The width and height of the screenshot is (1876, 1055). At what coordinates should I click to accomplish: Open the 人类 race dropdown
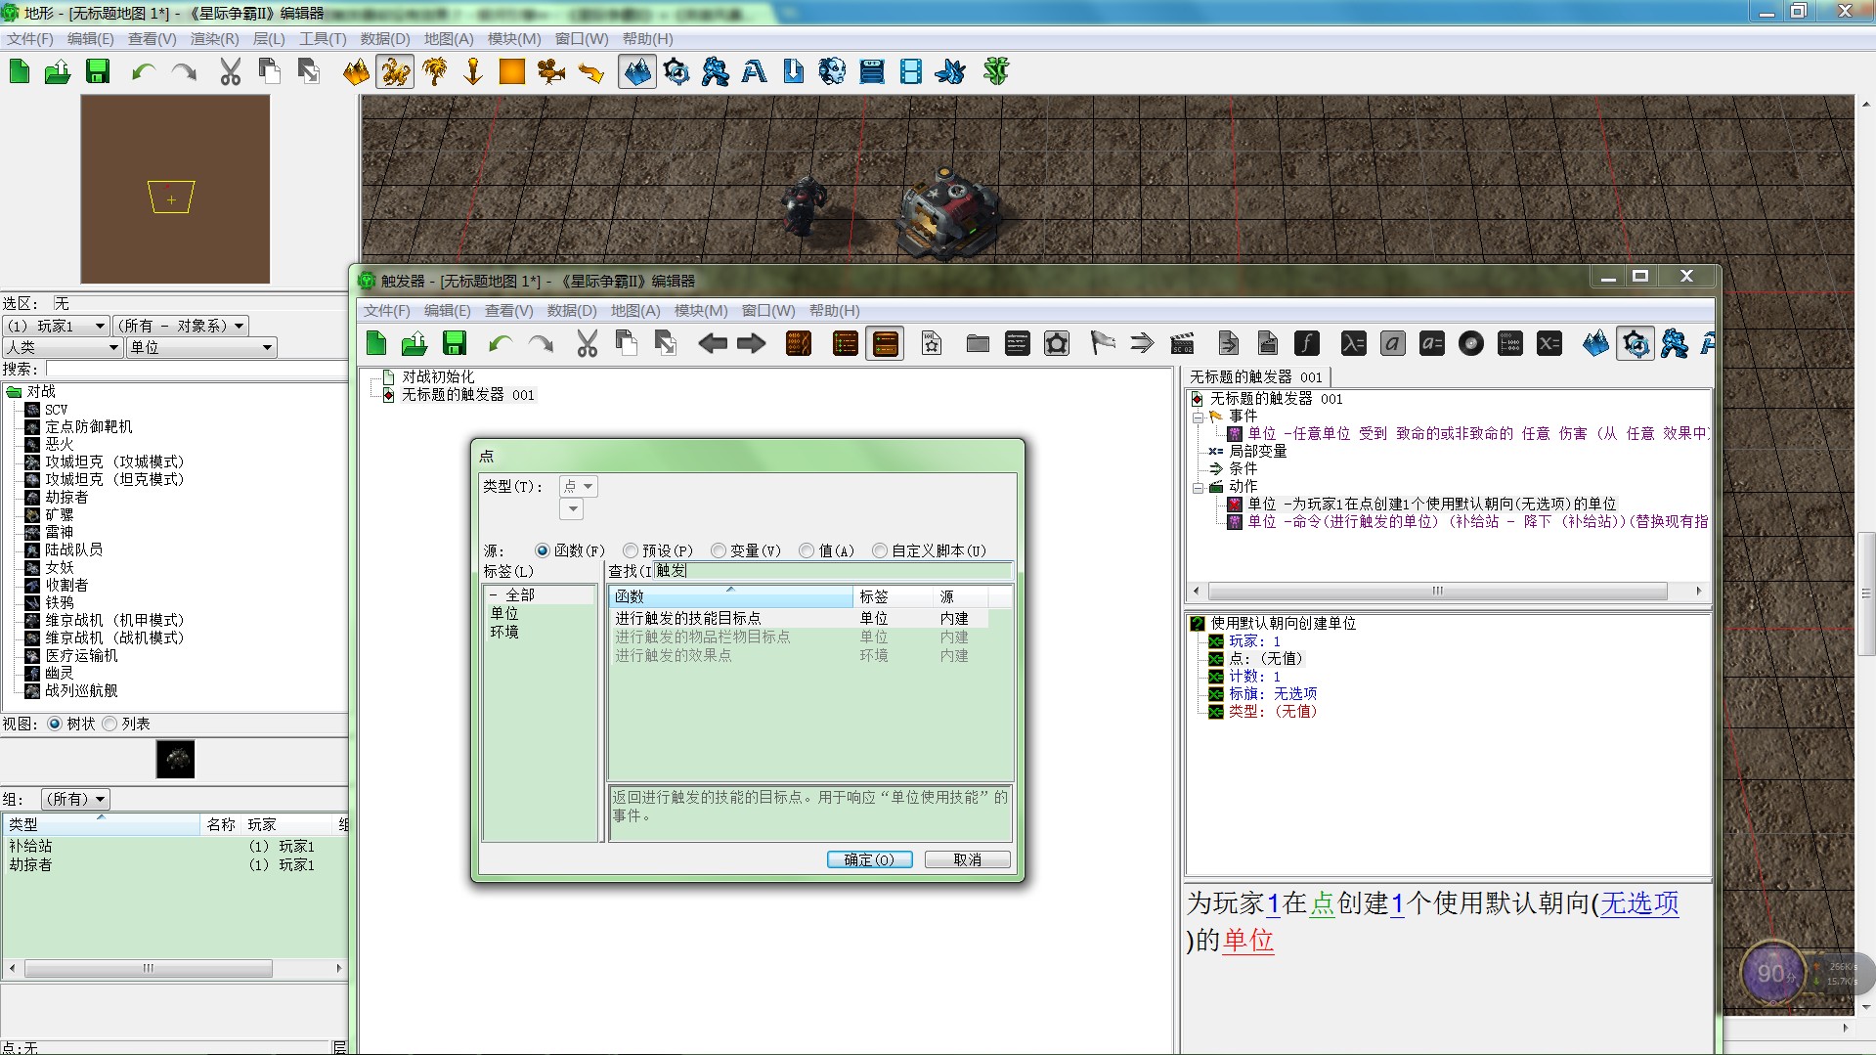click(63, 347)
